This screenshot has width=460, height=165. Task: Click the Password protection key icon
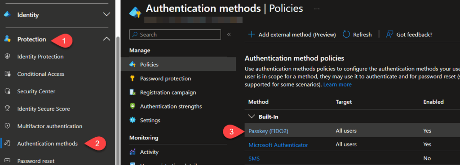tap(133, 78)
